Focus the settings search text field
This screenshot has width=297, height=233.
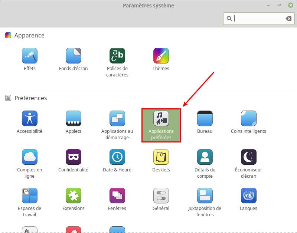pos(259,19)
